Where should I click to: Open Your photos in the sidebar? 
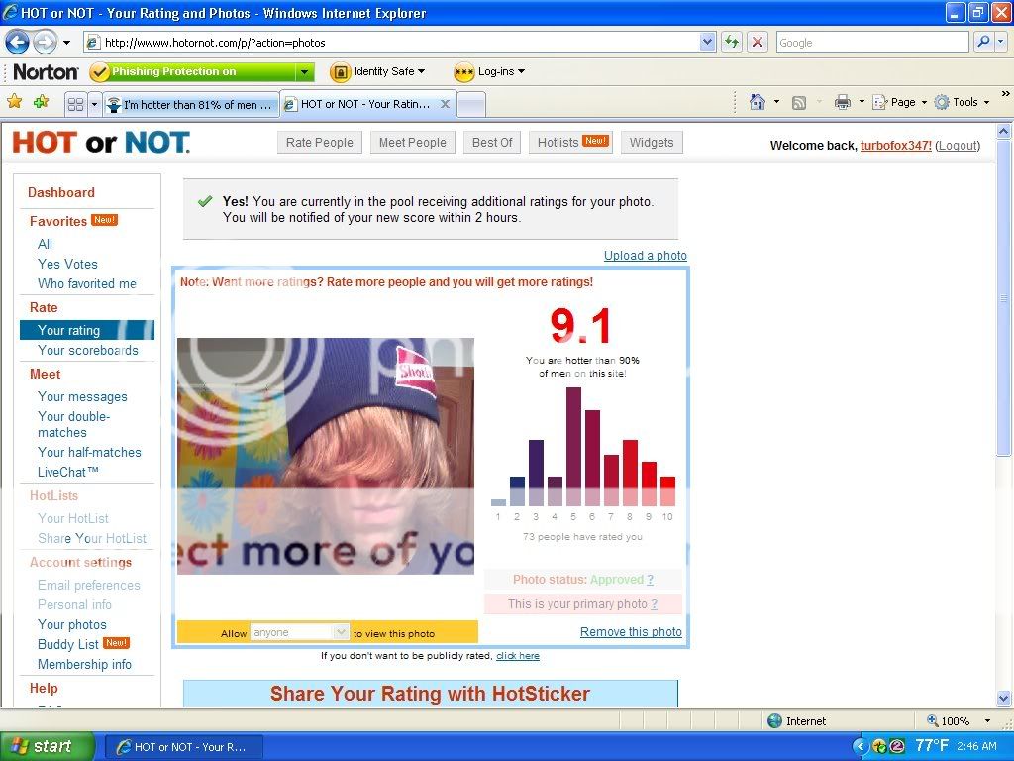pyautogui.click(x=71, y=624)
